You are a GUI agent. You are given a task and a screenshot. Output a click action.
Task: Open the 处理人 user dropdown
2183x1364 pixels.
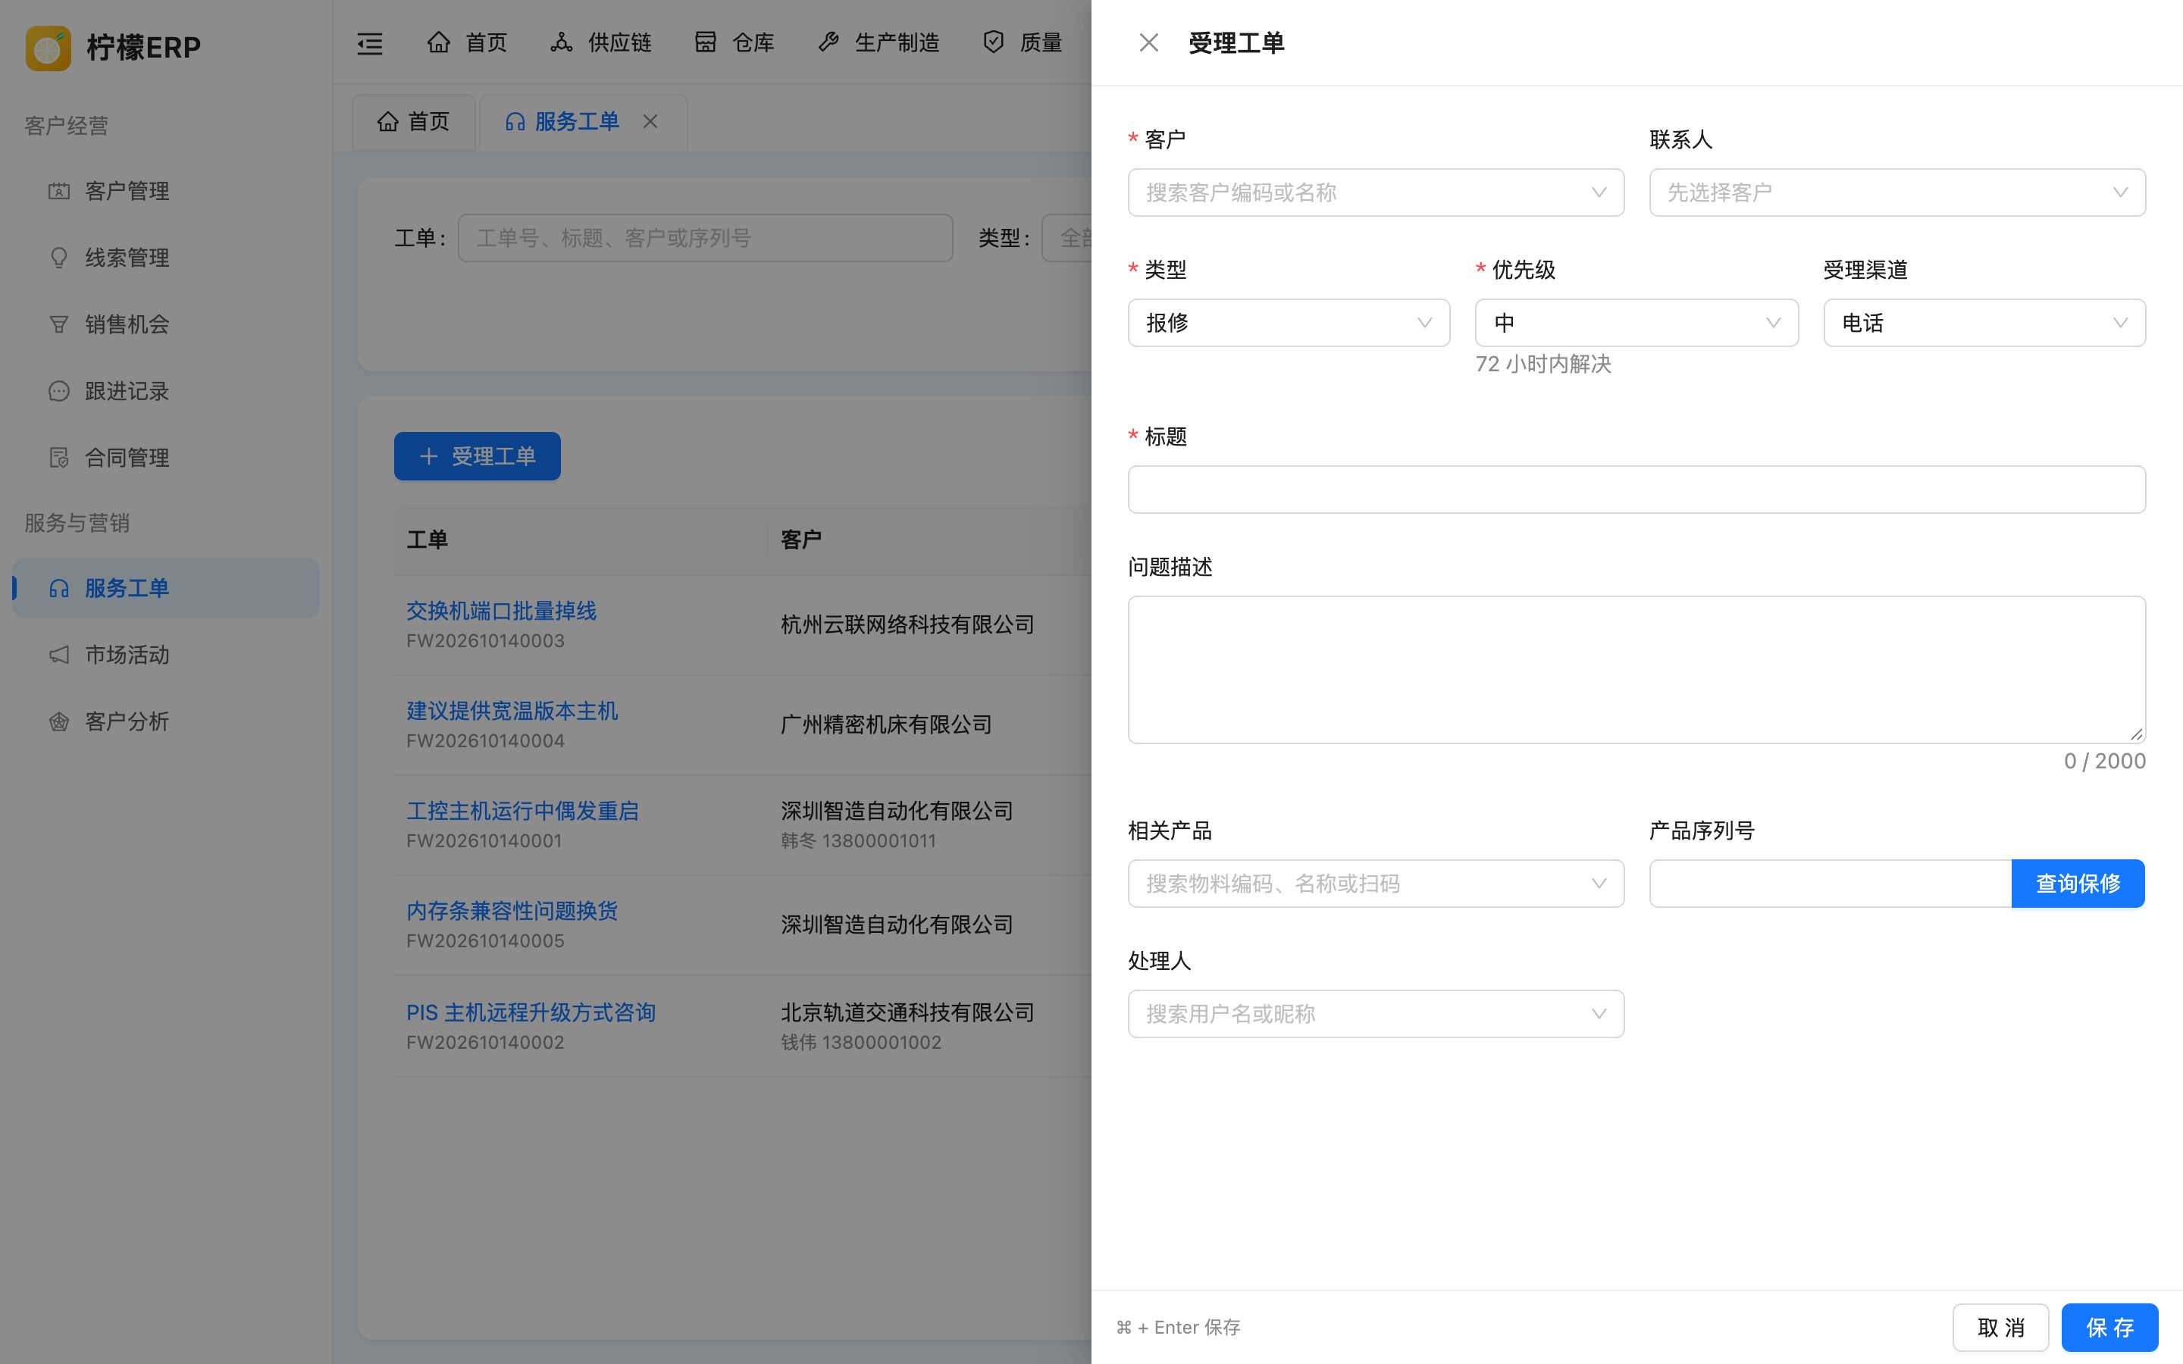1376,1014
